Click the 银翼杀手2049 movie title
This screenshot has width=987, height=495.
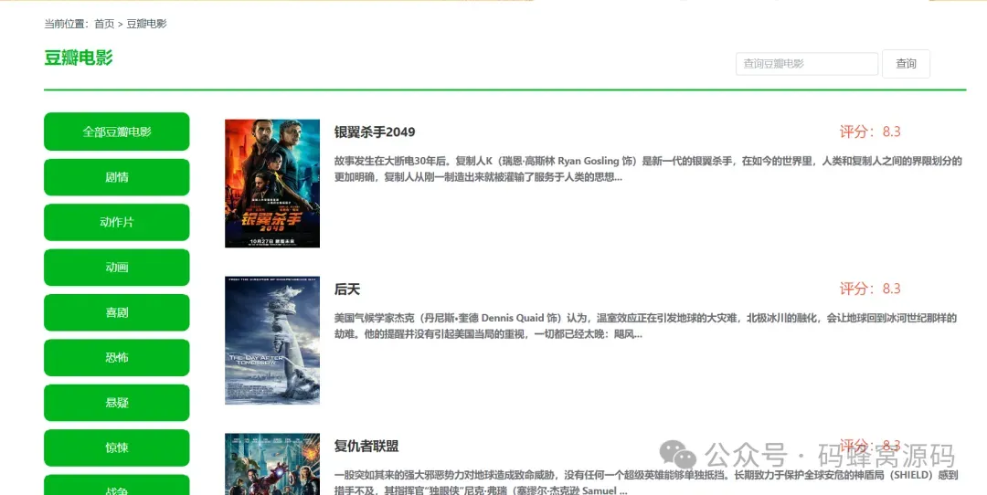[x=375, y=132]
